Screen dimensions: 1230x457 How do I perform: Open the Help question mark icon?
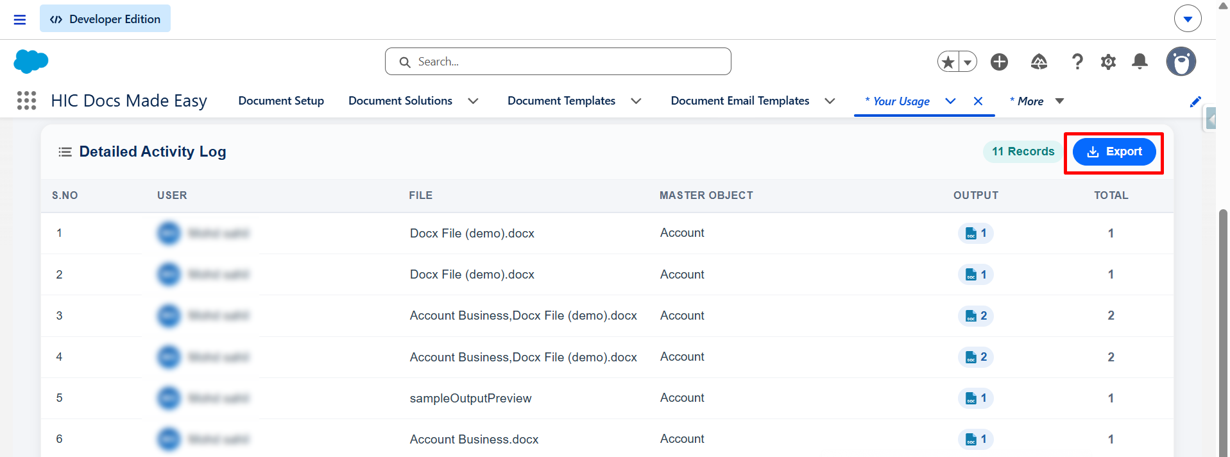pos(1077,62)
